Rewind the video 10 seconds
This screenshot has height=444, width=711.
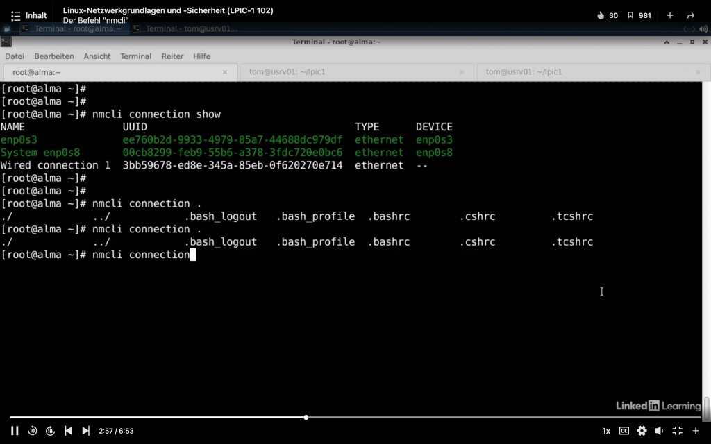pos(33,431)
